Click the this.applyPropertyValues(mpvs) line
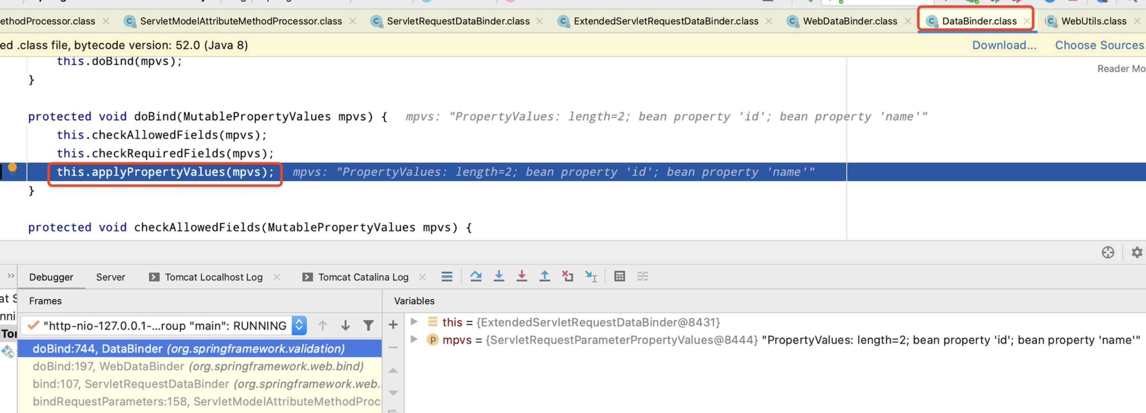The image size is (1146, 413). pos(165,172)
